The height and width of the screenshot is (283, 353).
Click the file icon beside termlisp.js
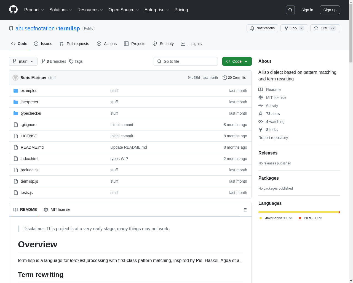[16, 181]
